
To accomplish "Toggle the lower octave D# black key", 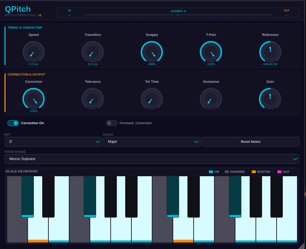I will pyautogui.click(x=48, y=197).
